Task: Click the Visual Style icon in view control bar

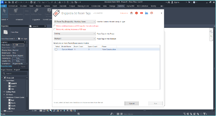Action: pyautogui.click(x=44, y=111)
